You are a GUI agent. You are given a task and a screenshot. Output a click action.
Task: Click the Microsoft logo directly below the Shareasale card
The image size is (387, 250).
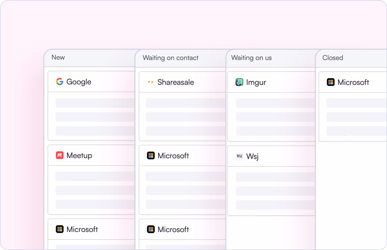pyautogui.click(x=151, y=156)
